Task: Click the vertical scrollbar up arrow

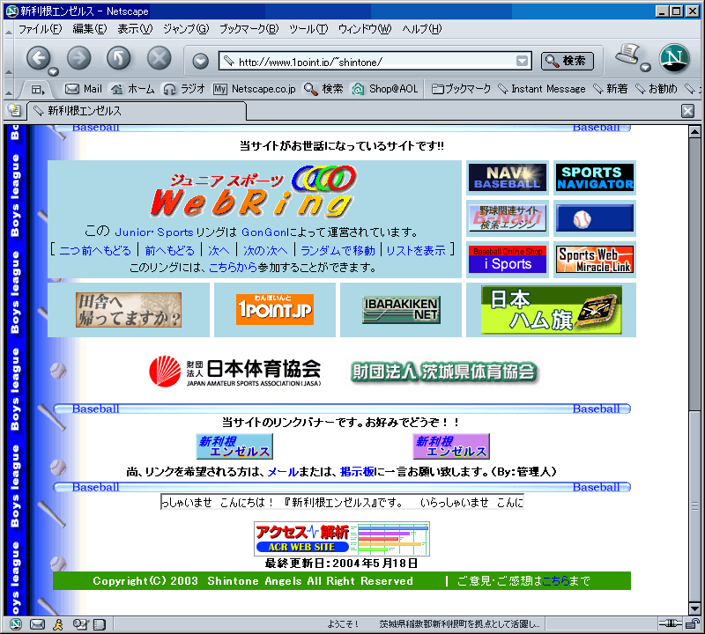Action: click(x=694, y=132)
